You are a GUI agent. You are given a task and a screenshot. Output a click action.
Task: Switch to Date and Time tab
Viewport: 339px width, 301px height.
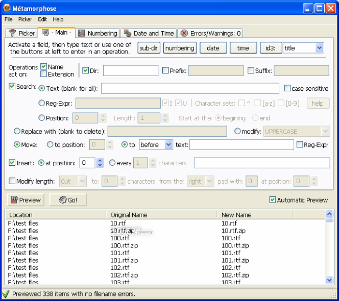(149, 33)
